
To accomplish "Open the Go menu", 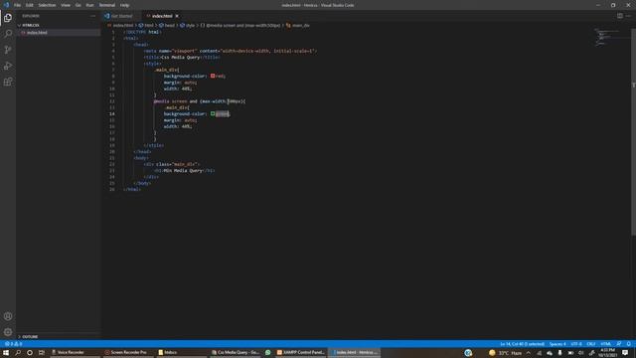I will tap(78, 5).
